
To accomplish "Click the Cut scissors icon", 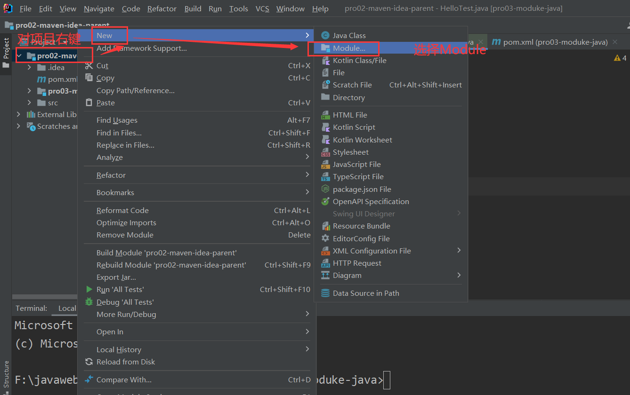I will click(x=89, y=65).
